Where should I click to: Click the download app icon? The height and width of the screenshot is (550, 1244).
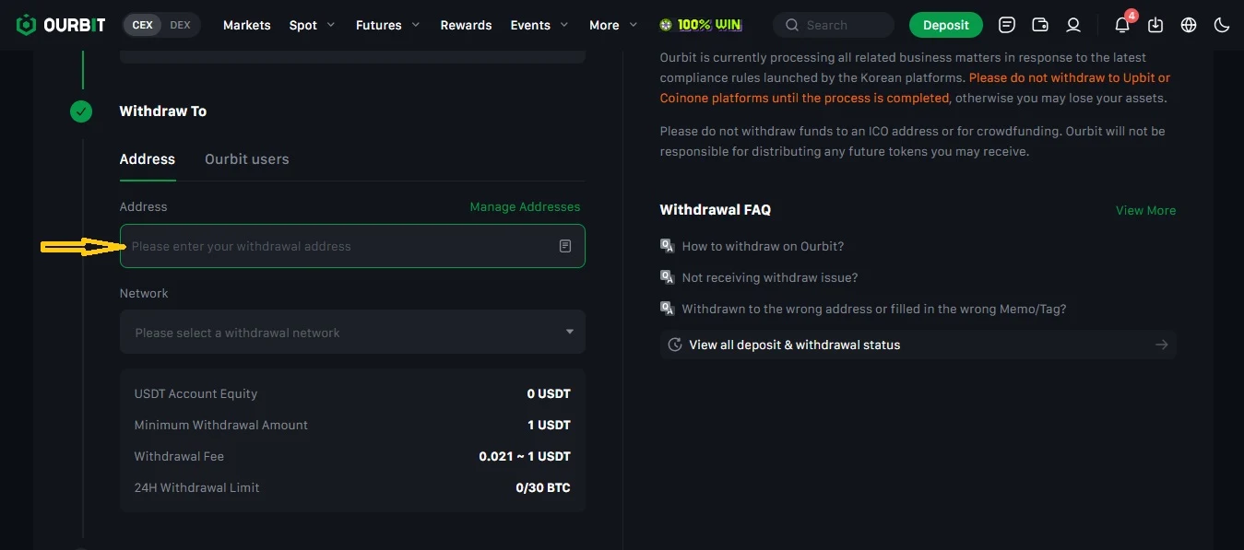pyautogui.click(x=1156, y=25)
